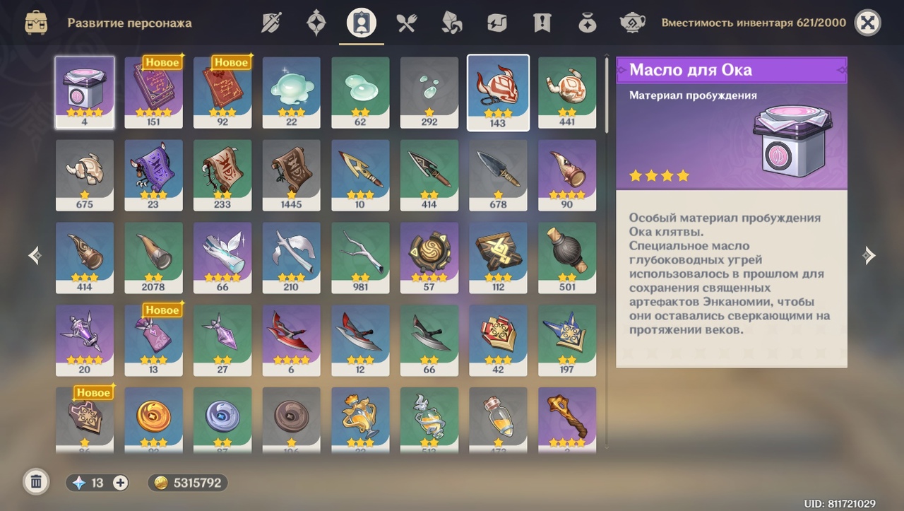Image resolution: width=904 pixels, height=511 pixels.
Task: Open the Furnishings teapot tab
Action: tap(633, 23)
